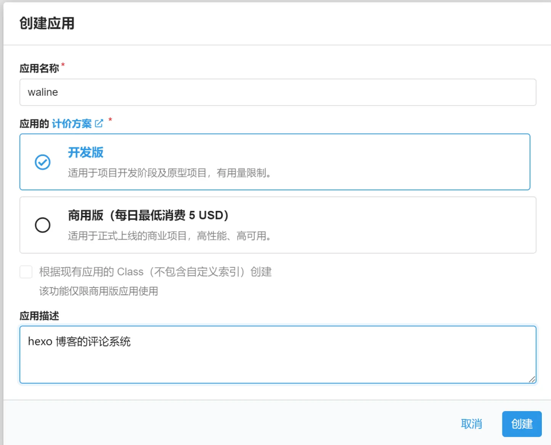Click the app name field containing waline

[278, 92]
